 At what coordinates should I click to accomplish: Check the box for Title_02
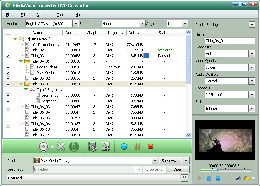pos(8,50)
